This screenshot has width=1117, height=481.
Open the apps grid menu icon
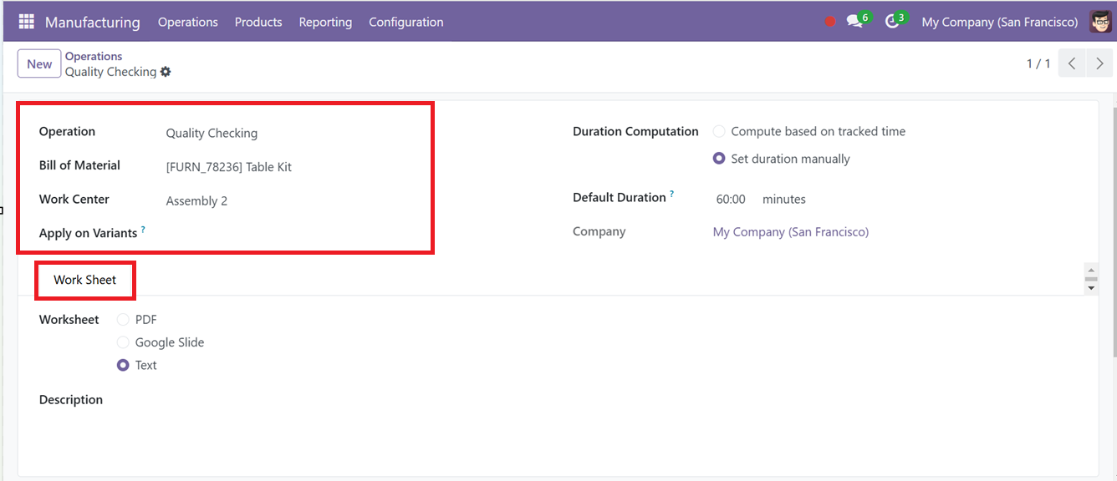pyautogui.click(x=26, y=22)
